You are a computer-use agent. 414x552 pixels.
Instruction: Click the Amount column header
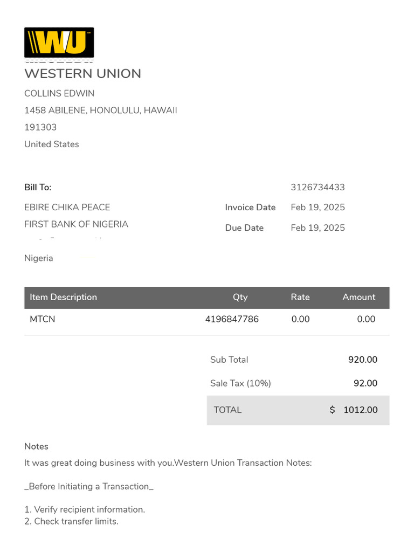[x=358, y=297]
